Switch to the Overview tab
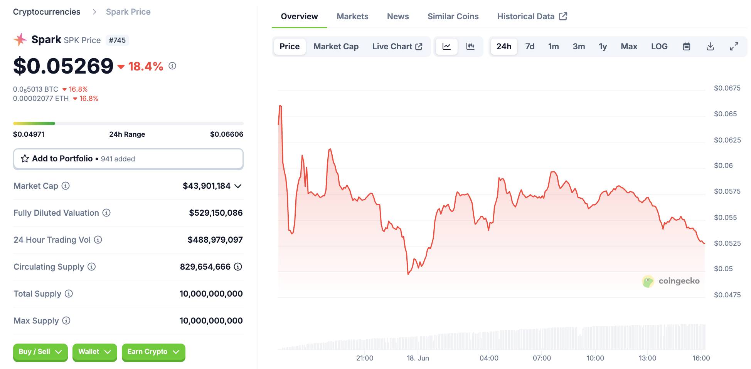The image size is (751, 369). click(299, 16)
